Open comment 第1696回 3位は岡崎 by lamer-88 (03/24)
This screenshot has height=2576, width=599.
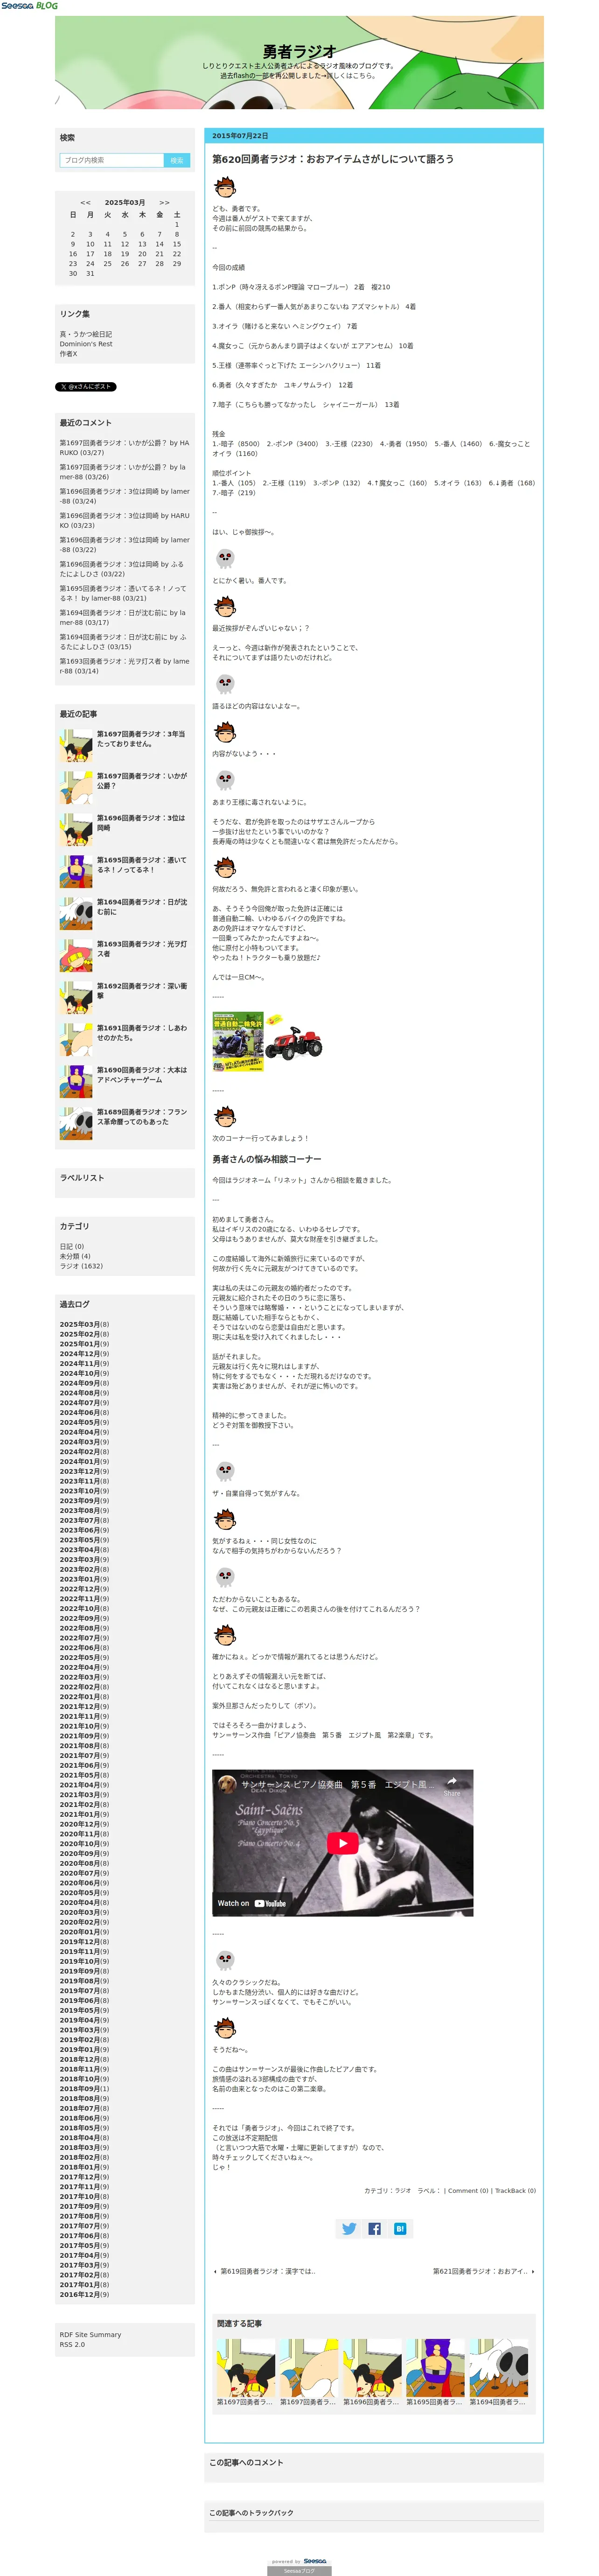[124, 496]
